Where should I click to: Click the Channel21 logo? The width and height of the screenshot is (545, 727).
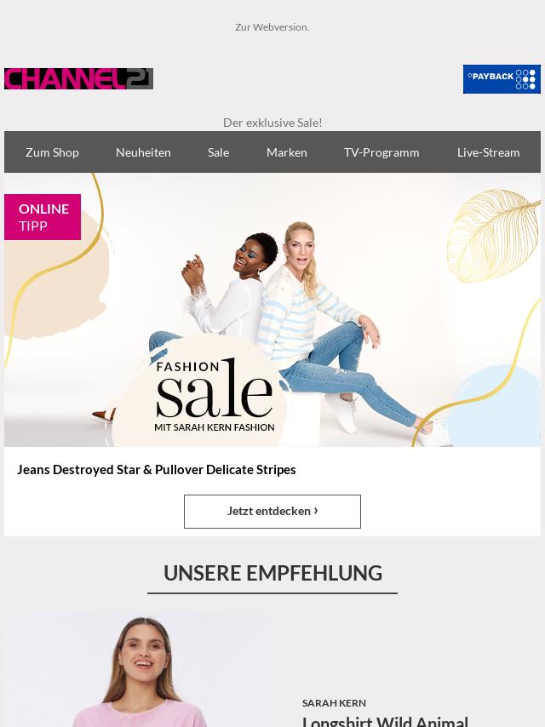coord(78,79)
